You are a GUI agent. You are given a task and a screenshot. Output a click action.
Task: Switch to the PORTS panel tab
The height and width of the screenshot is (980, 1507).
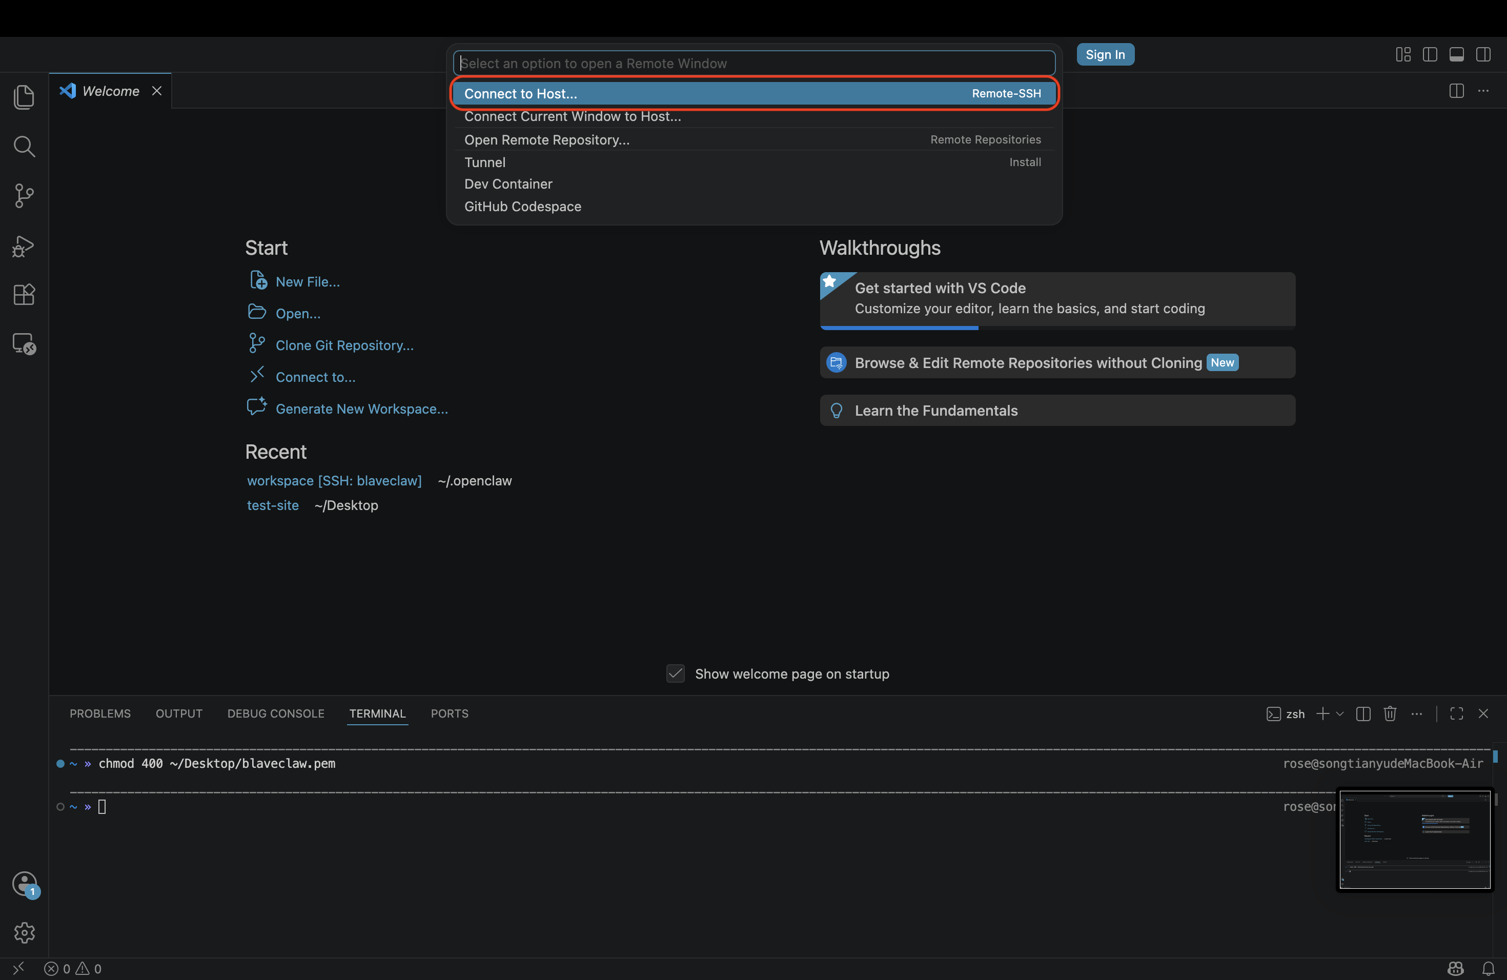(x=450, y=713)
